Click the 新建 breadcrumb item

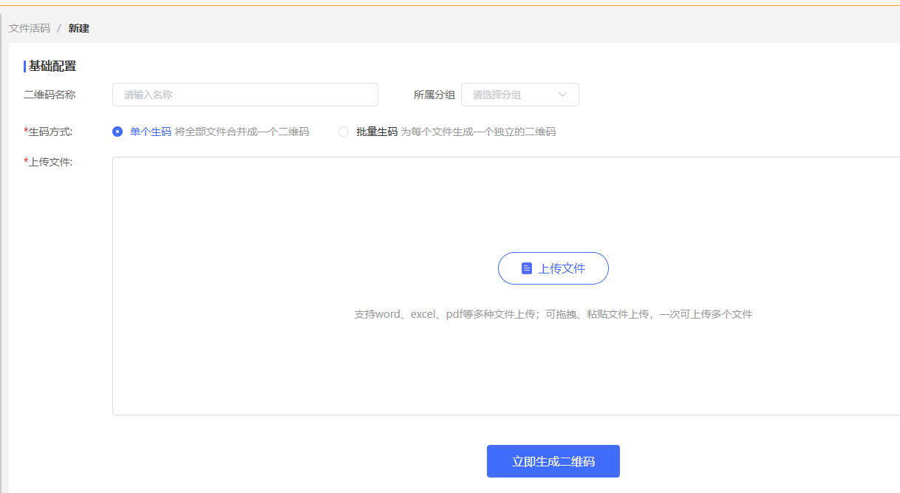(x=79, y=28)
